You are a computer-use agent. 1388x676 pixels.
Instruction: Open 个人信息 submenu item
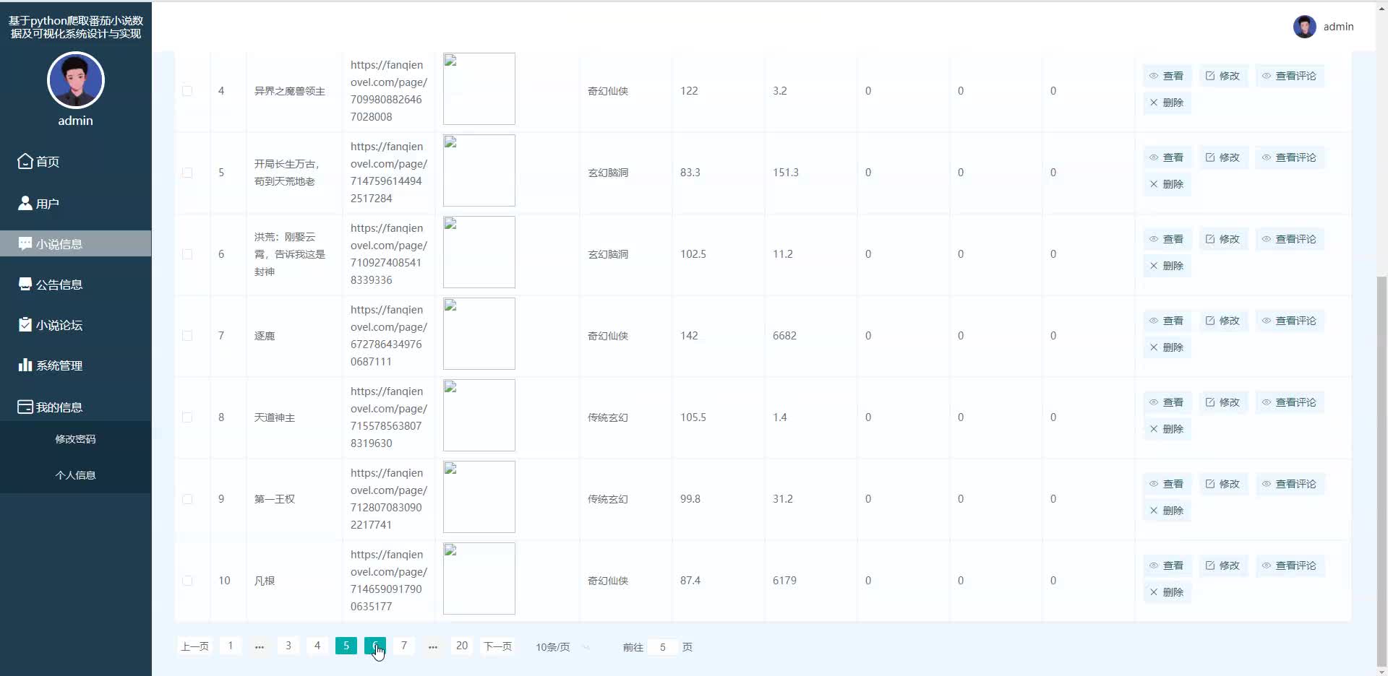click(x=75, y=475)
